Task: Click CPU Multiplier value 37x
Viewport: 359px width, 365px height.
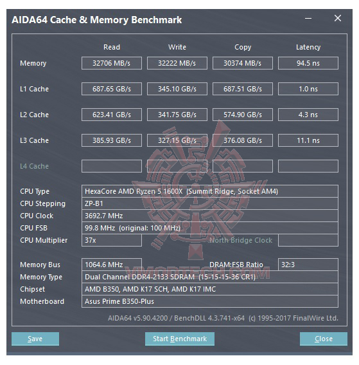Action: (x=112, y=240)
